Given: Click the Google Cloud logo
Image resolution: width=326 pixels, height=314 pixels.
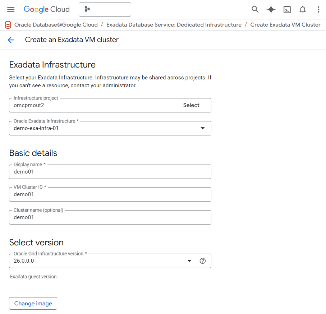Looking at the screenshot, I should point(46,9).
